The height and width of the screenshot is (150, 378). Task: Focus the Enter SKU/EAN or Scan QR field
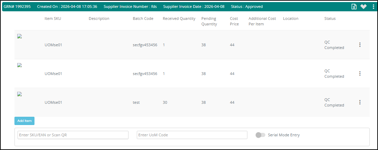(73, 135)
